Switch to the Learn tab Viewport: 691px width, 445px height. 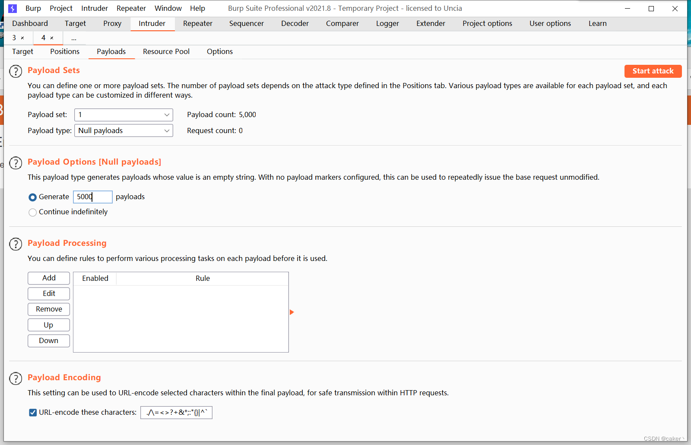click(x=597, y=23)
